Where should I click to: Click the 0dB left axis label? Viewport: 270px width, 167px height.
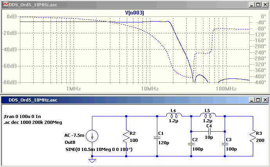12,16
